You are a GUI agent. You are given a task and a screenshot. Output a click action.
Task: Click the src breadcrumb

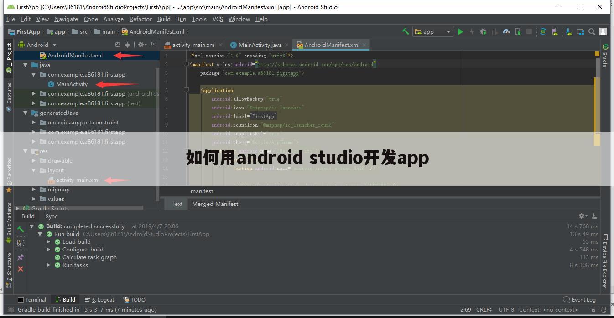click(x=79, y=31)
